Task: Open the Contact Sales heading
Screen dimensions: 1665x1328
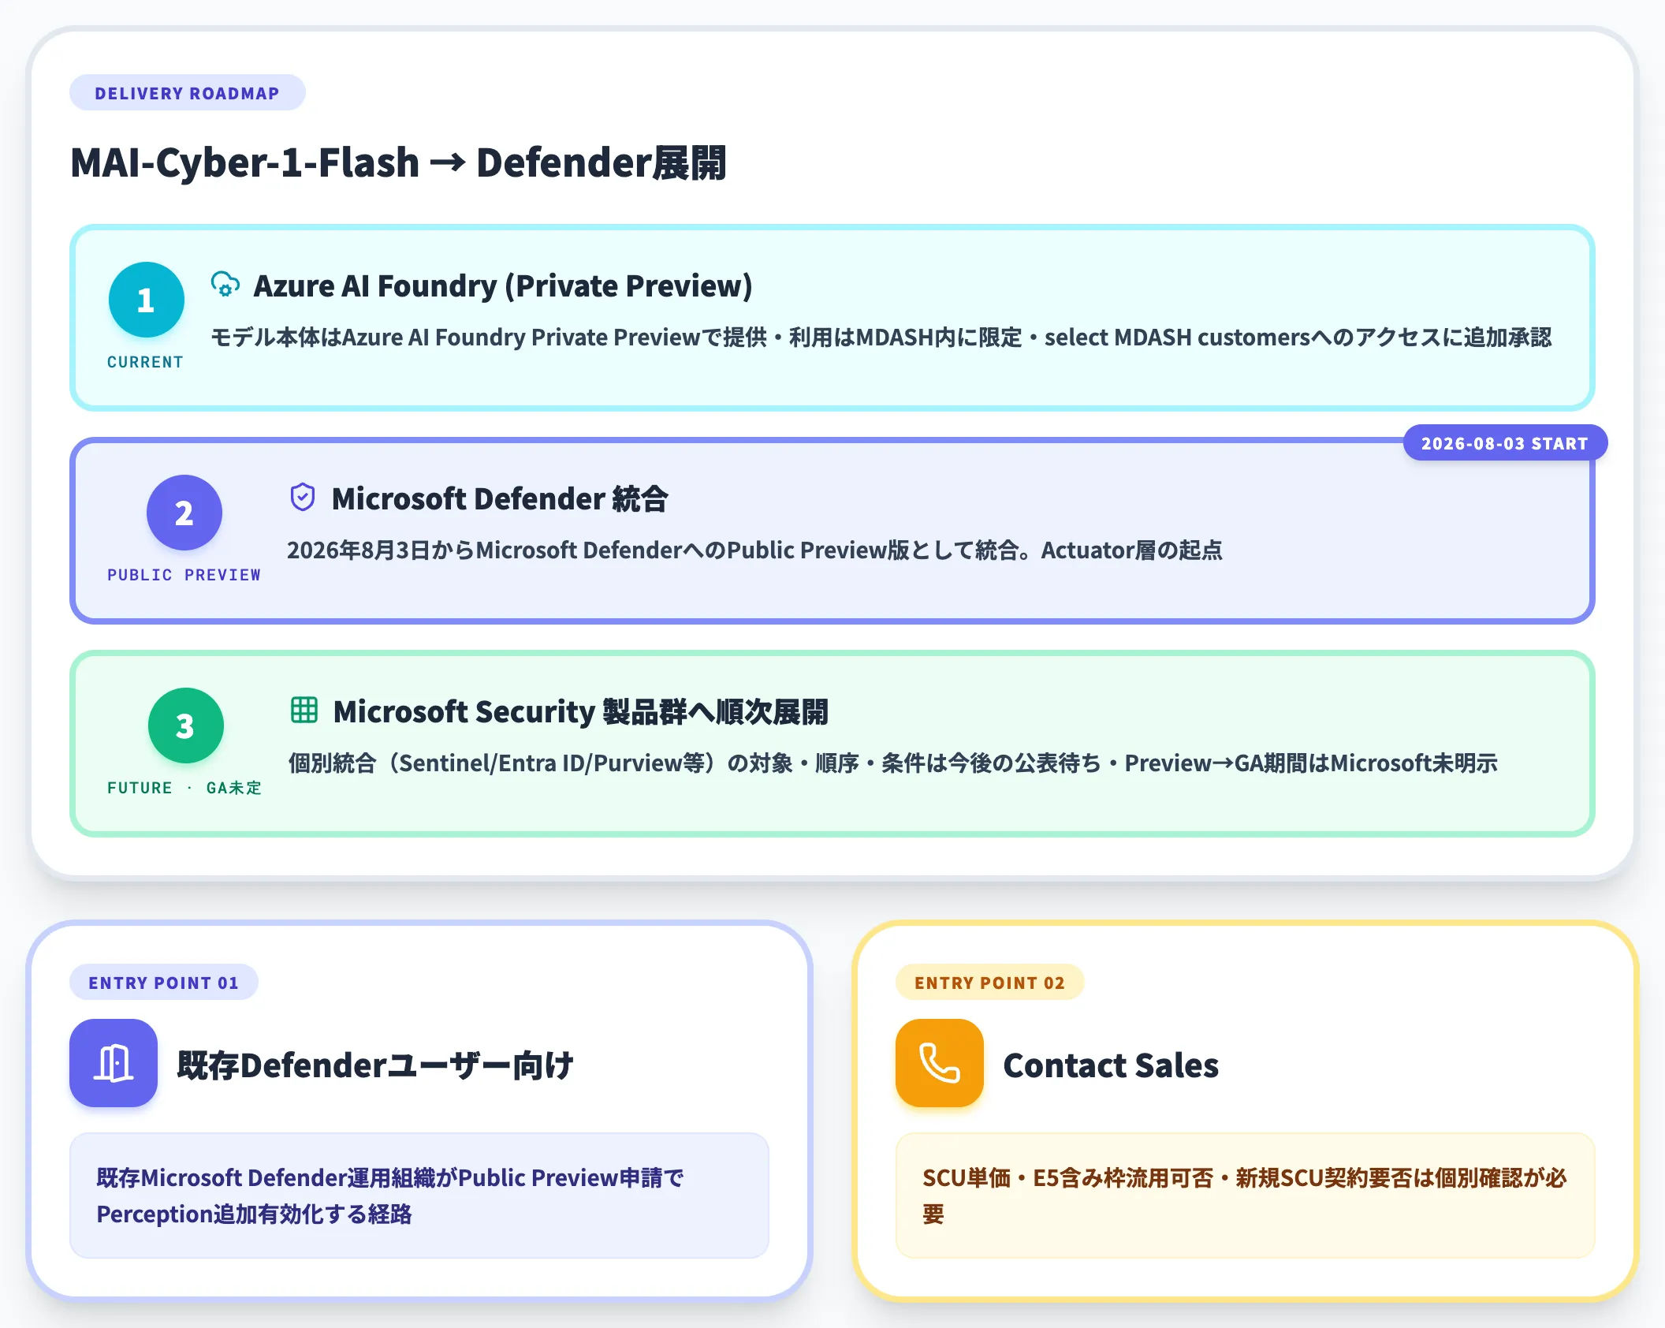Action: (1111, 1065)
